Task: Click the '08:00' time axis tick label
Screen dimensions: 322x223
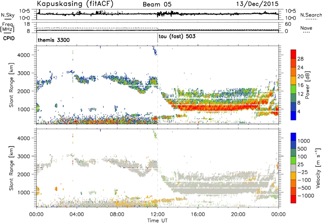Action: [117, 215]
